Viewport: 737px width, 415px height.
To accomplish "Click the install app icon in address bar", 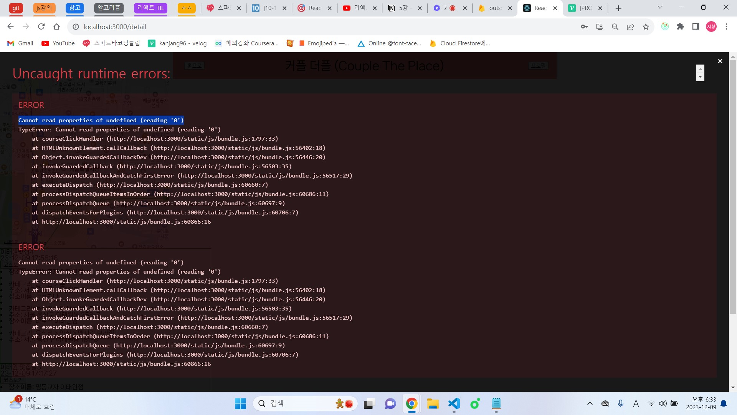I will (x=600, y=27).
